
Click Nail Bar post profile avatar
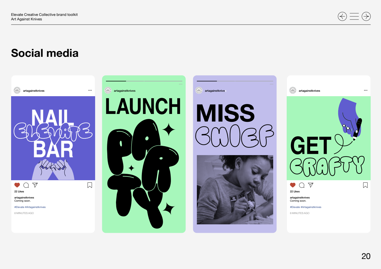[17, 90]
